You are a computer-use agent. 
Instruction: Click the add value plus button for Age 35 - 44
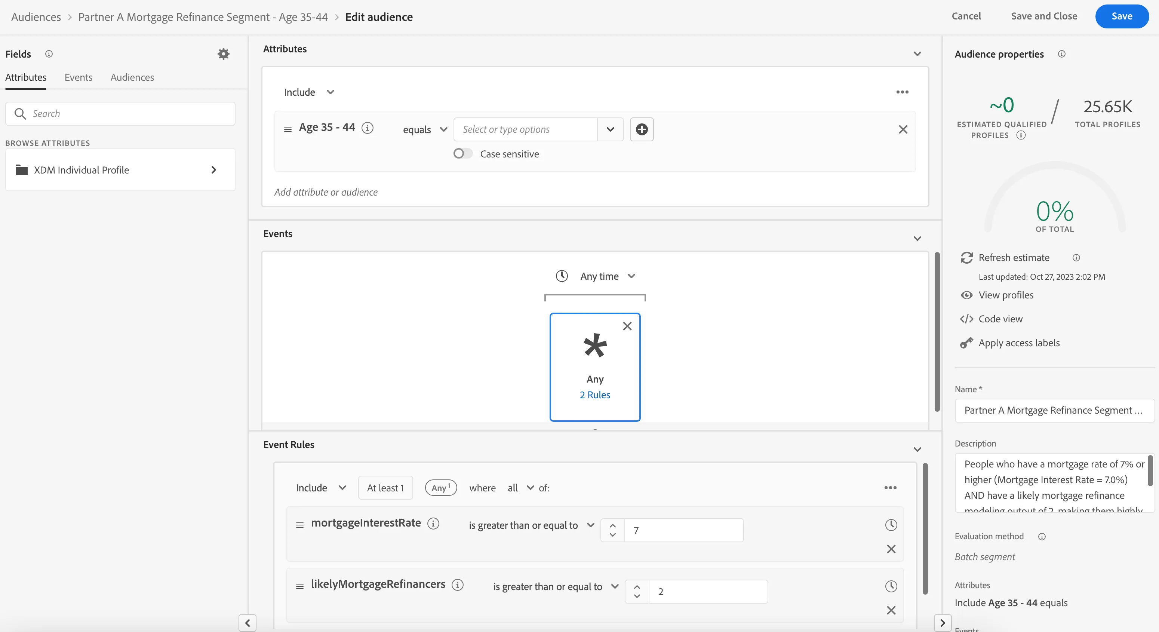[642, 129]
